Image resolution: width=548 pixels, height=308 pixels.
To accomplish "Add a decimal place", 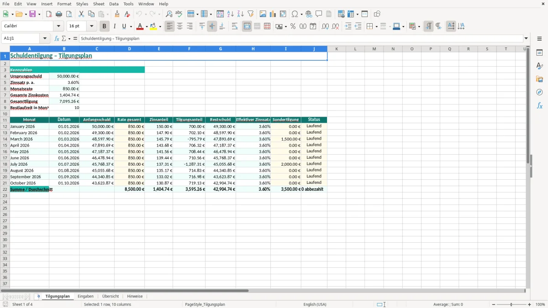I will (325, 26).
